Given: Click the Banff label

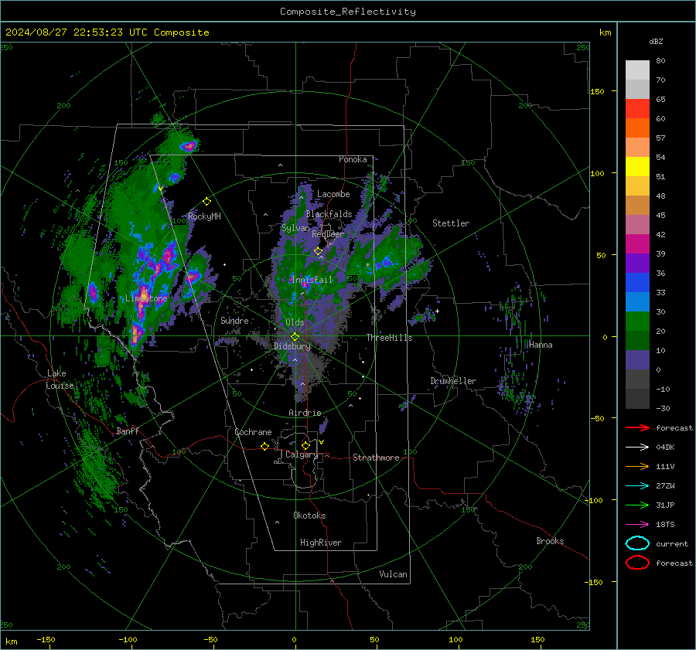Looking at the screenshot, I should click(x=128, y=430).
